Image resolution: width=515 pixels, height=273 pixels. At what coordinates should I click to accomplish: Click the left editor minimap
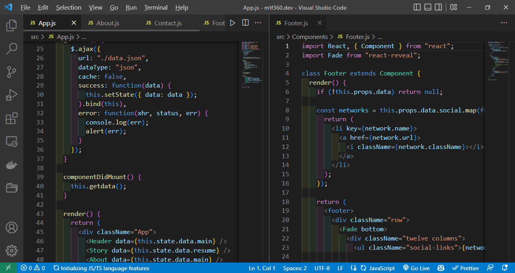click(x=249, y=64)
